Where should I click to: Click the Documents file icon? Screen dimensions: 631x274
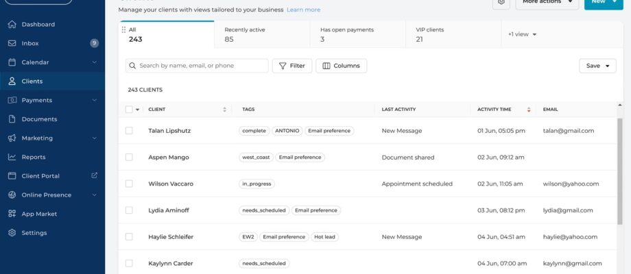point(12,119)
